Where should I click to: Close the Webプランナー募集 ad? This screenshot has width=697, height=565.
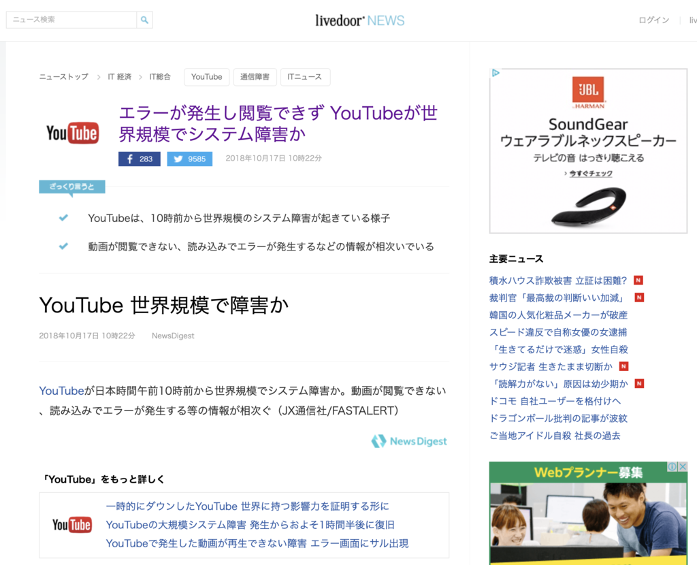click(683, 466)
